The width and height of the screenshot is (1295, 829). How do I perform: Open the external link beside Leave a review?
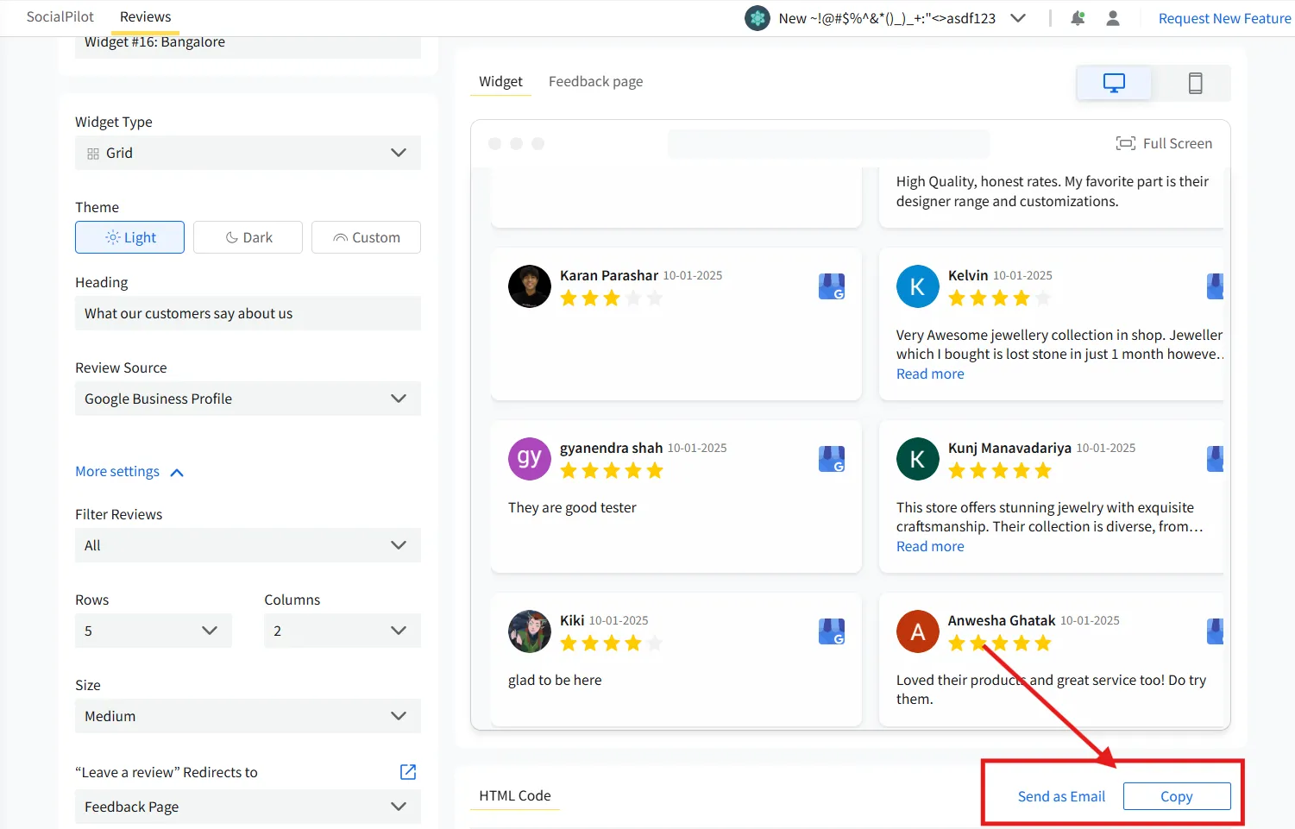407,771
